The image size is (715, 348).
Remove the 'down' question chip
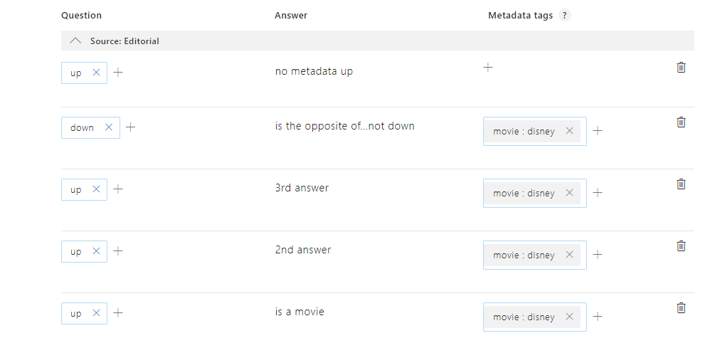click(109, 127)
